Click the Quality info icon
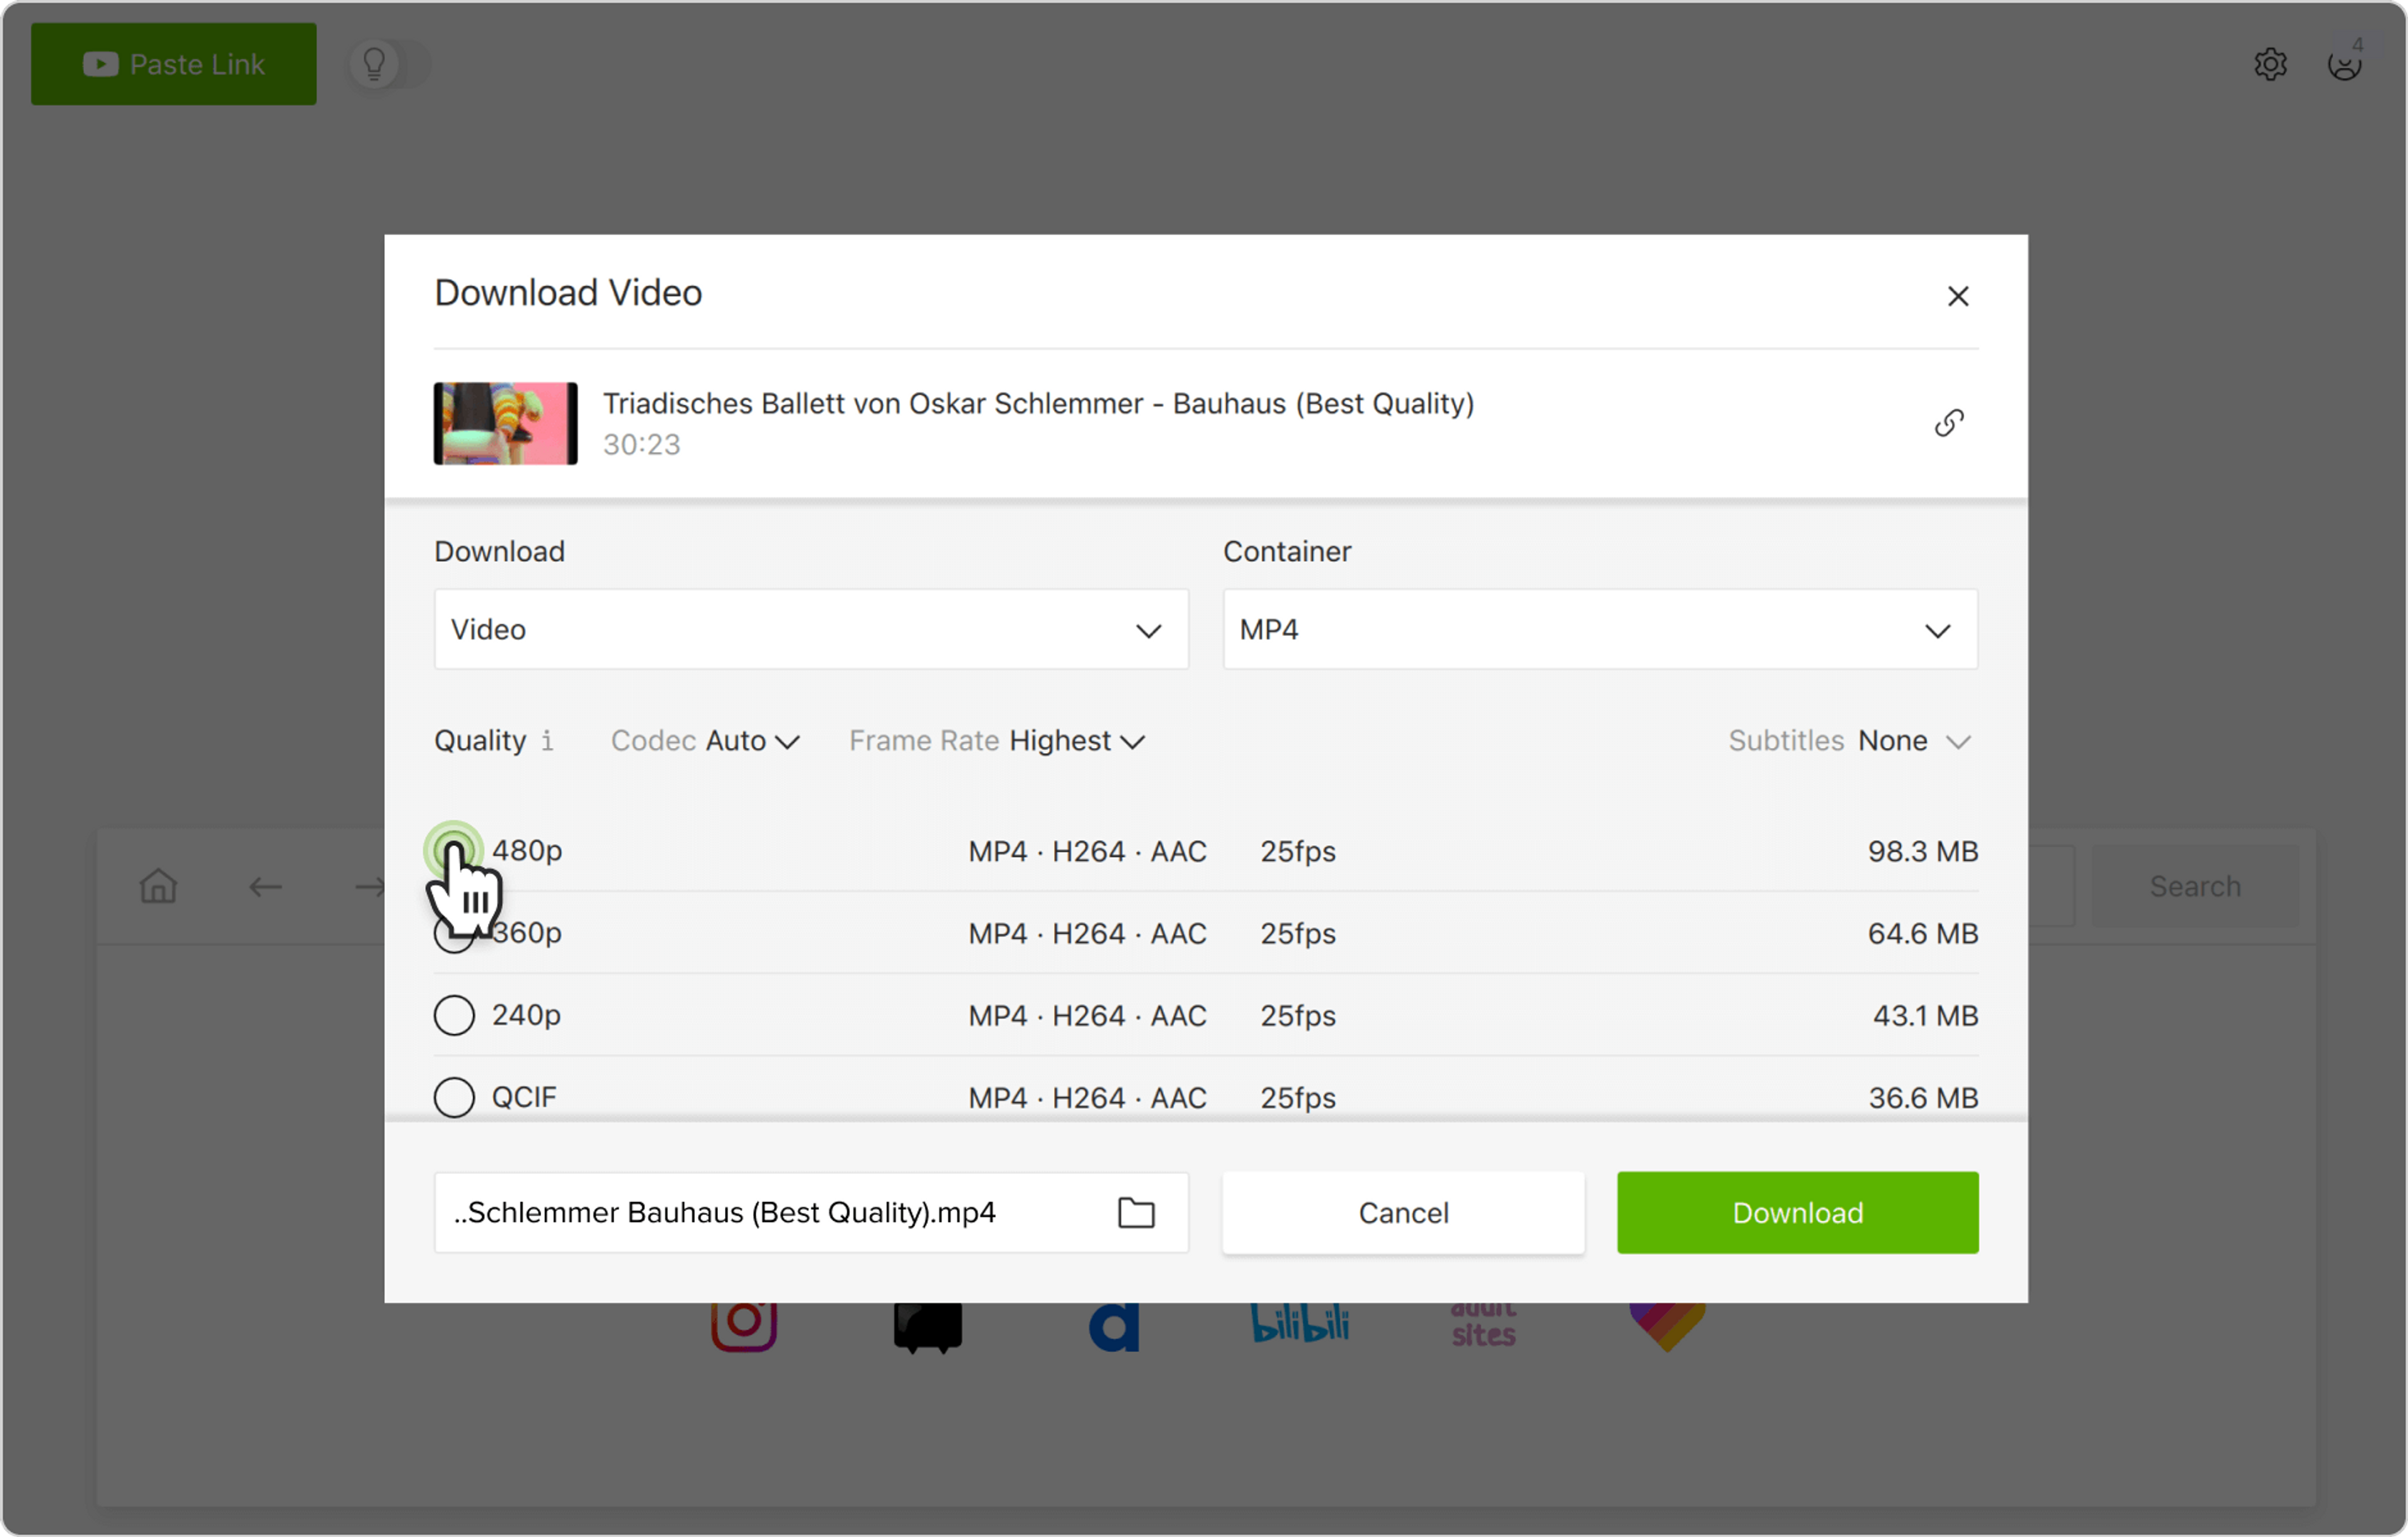 tap(547, 741)
